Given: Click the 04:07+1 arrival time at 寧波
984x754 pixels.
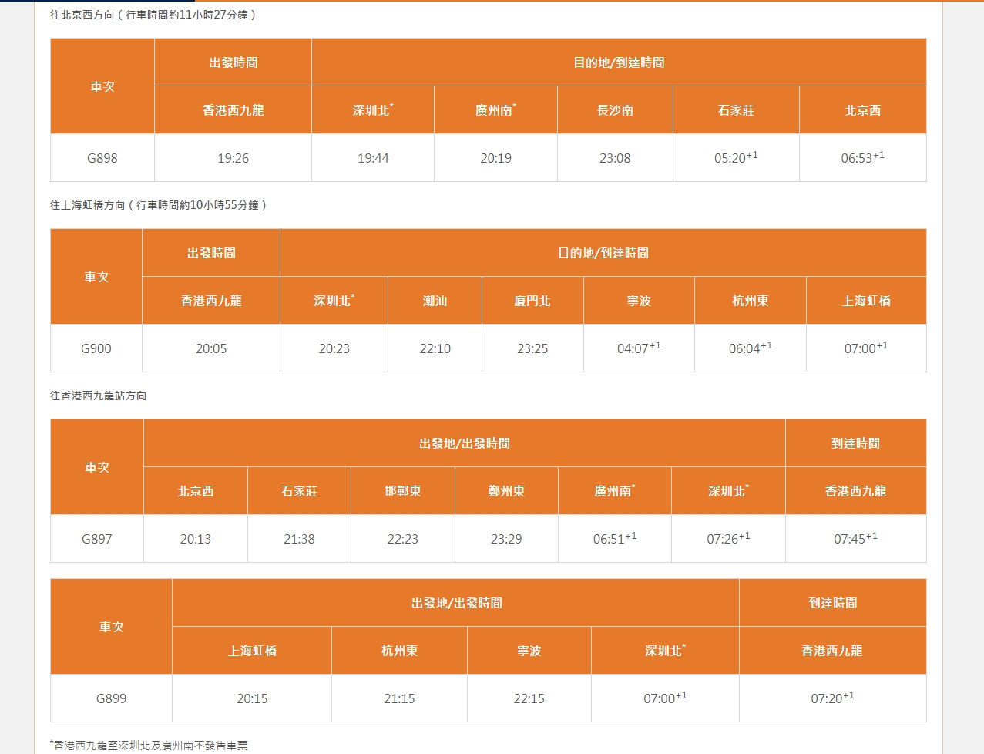Looking at the screenshot, I should 639,348.
